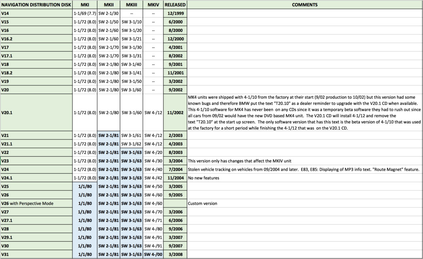Select the 11/2002 release date cell
The height and width of the screenshot is (259, 423).
click(175, 113)
